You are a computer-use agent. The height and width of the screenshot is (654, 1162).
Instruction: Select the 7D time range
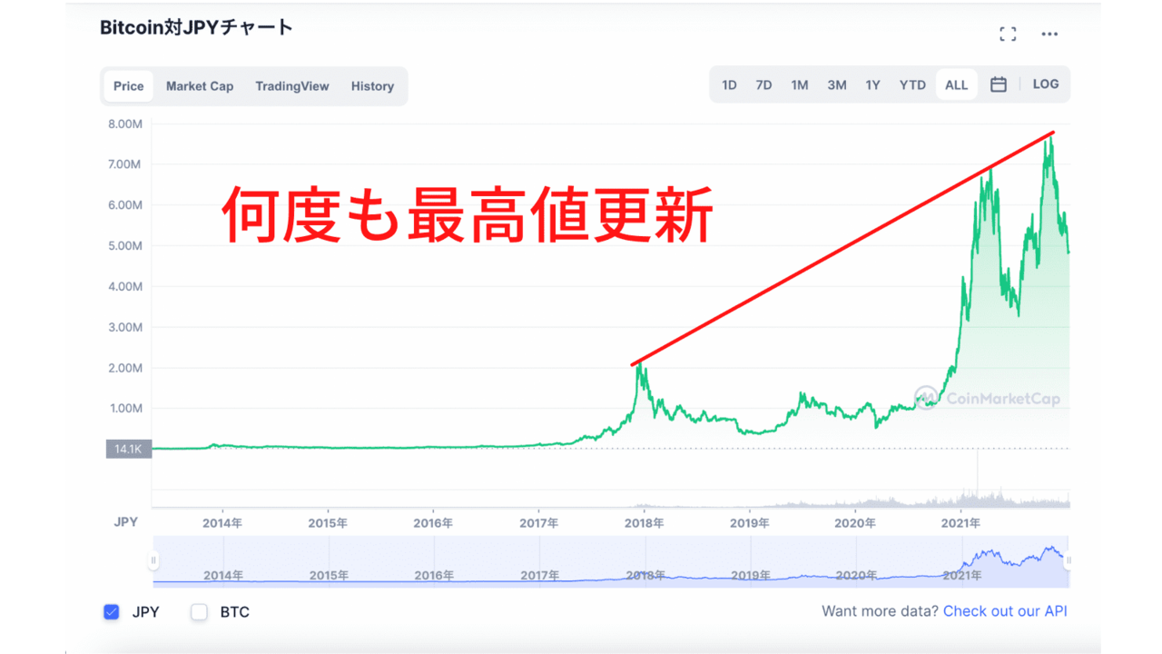(763, 84)
